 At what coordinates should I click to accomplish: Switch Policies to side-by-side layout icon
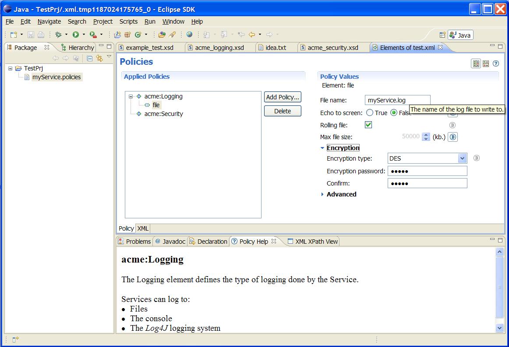coord(476,63)
